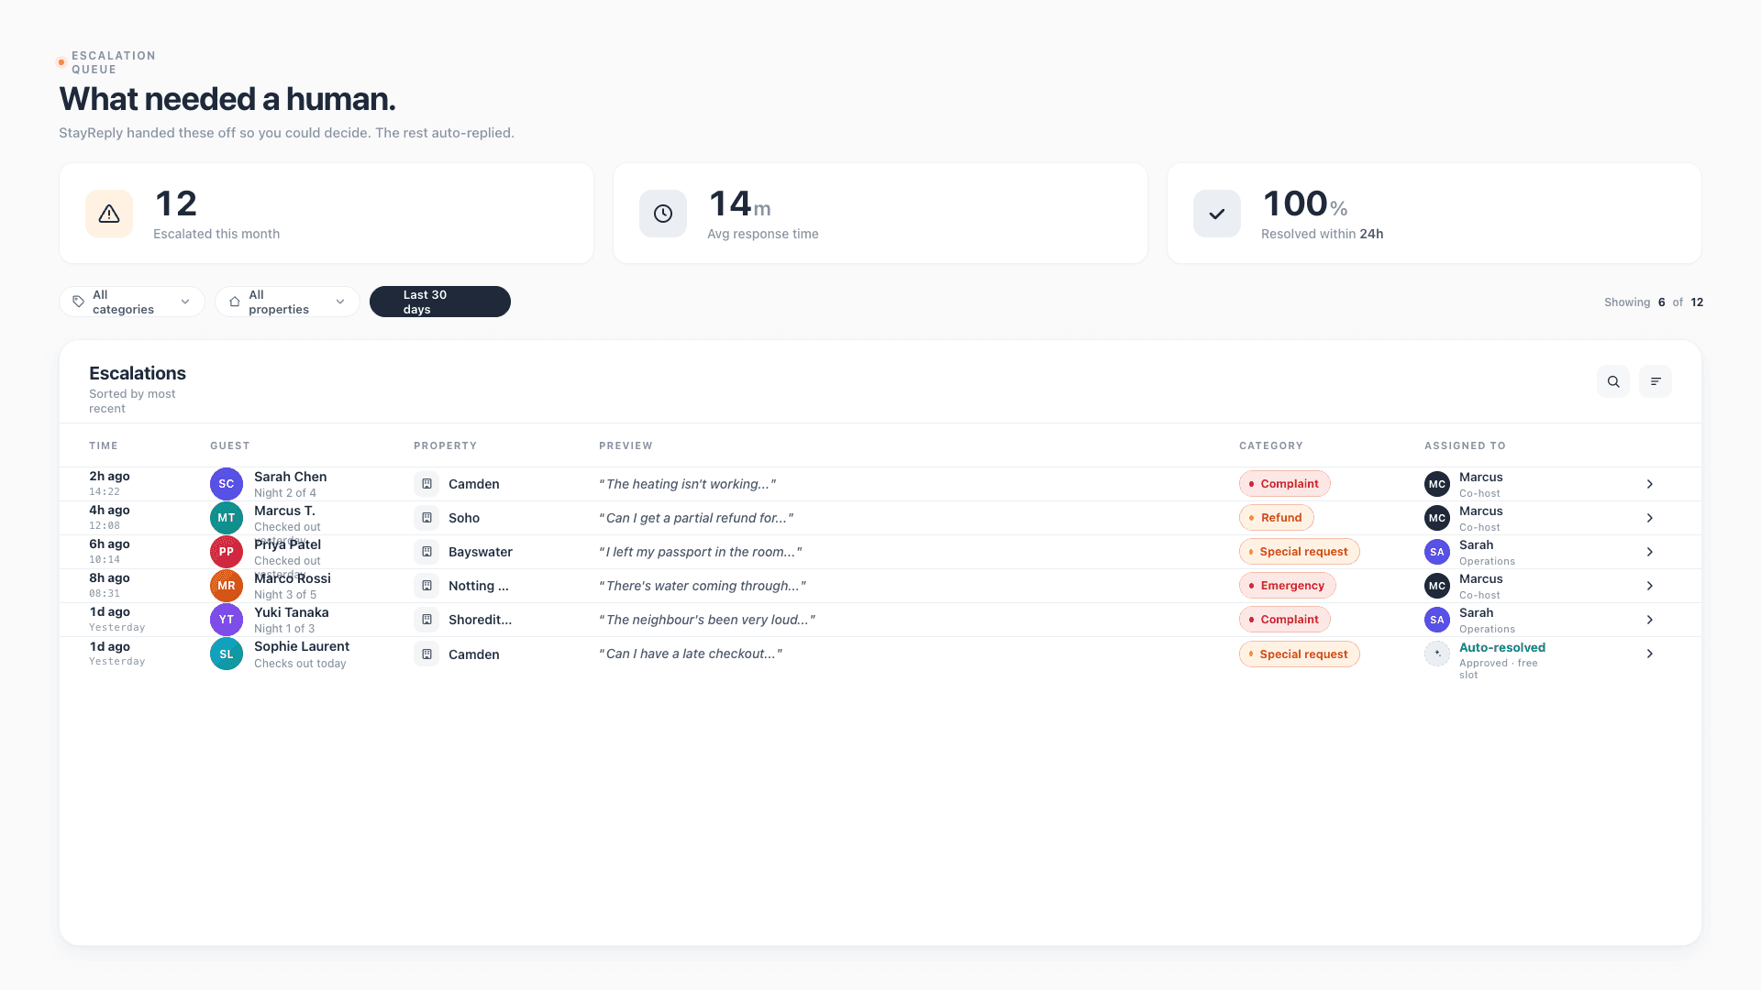1761x990 pixels.
Task: Click the SL avatar for Sophie Laurent
Action: pos(227,654)
